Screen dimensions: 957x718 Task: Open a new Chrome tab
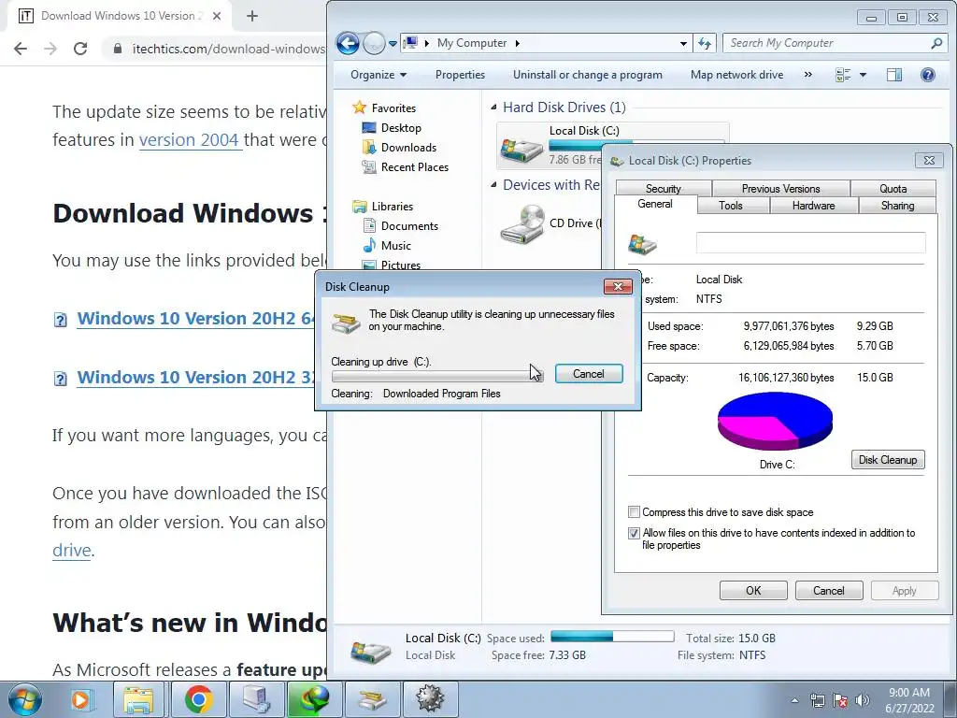click(x=252, y=16)
